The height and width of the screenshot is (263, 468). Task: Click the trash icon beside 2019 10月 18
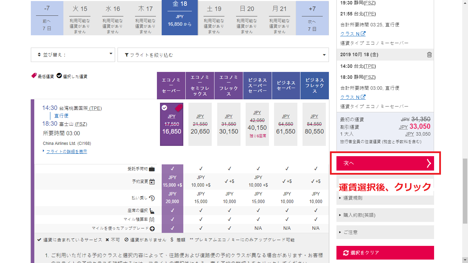coord(429,55)
